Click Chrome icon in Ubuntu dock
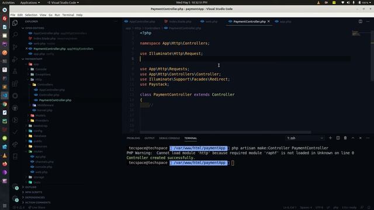374x210 pixels. pyautogui.click(x=5, y=104)
